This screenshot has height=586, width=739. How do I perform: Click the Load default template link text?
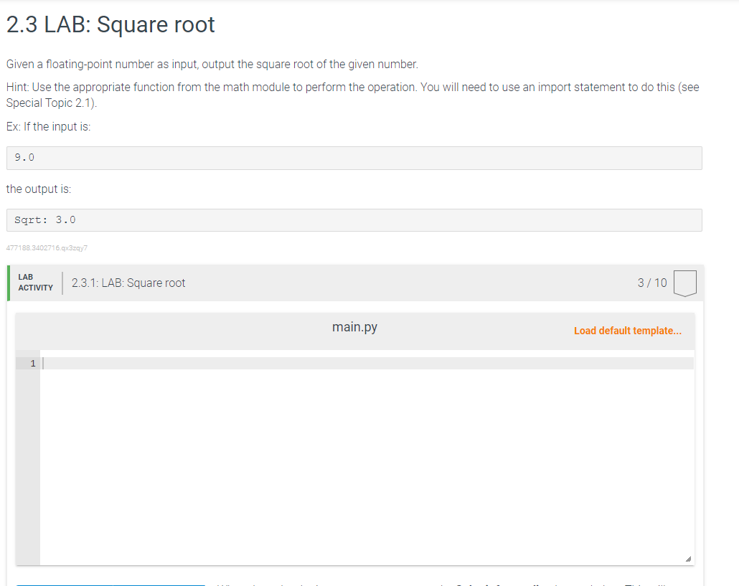pos(628,330)
